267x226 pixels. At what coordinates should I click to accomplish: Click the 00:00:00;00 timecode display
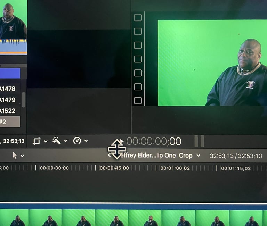tap(154, 141)
